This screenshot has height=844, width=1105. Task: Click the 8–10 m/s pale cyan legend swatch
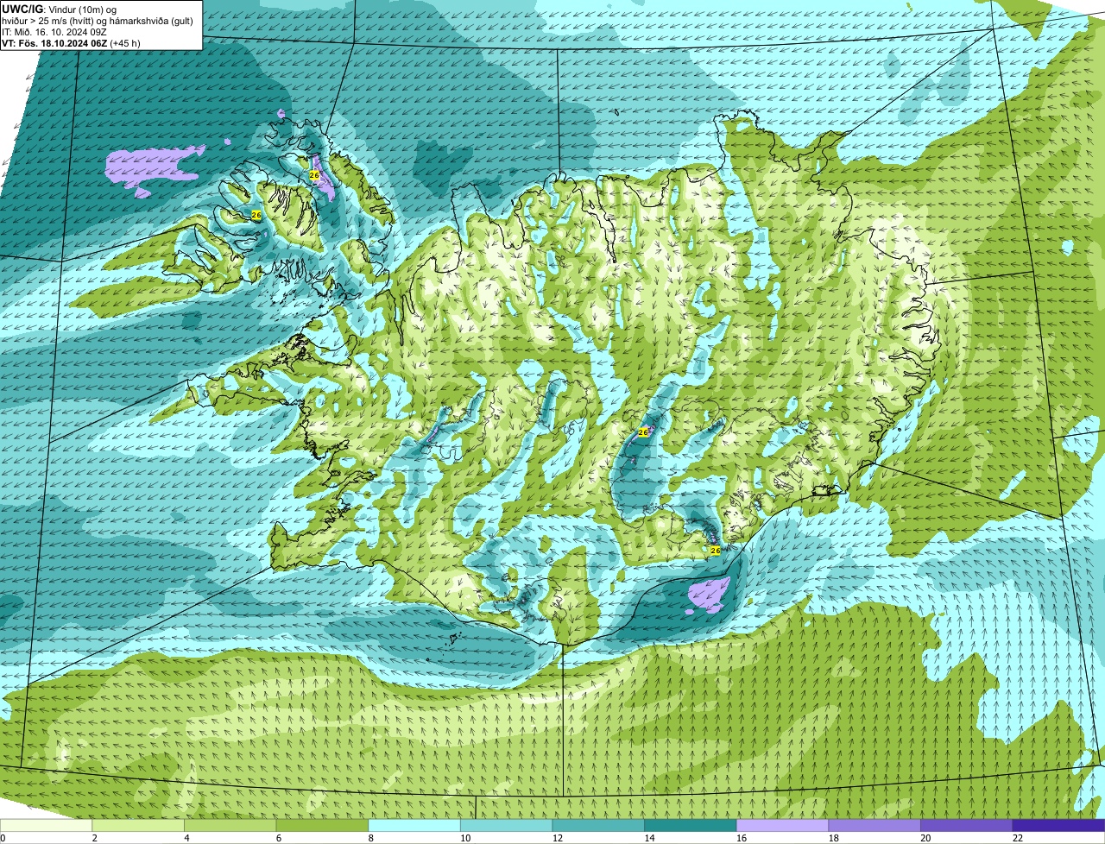coord(414,826)
